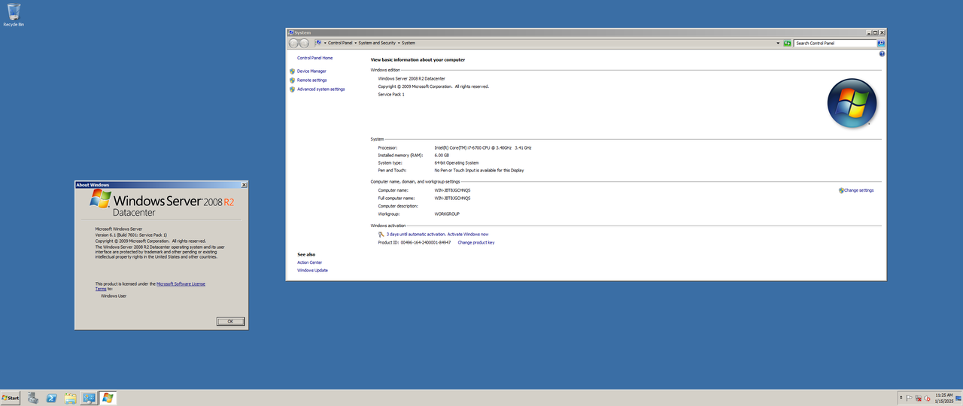Expand dropdown arrow after System and Security
The image size is (963, 406).
[x=399, y=43]
